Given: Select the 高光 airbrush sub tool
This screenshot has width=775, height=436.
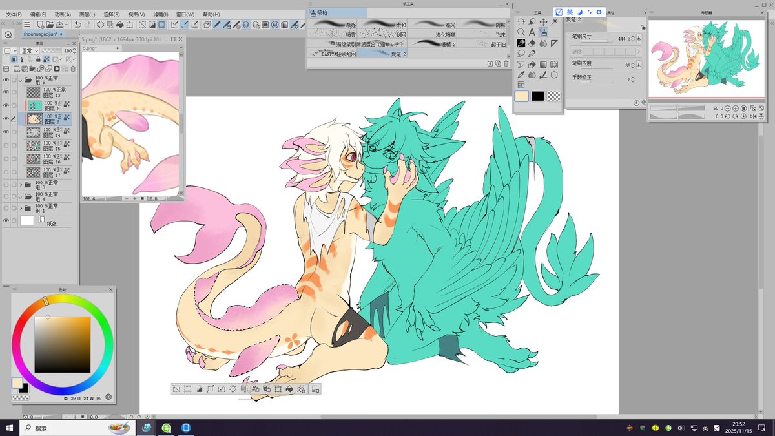Looking at the screenshot, I should 431,23.
